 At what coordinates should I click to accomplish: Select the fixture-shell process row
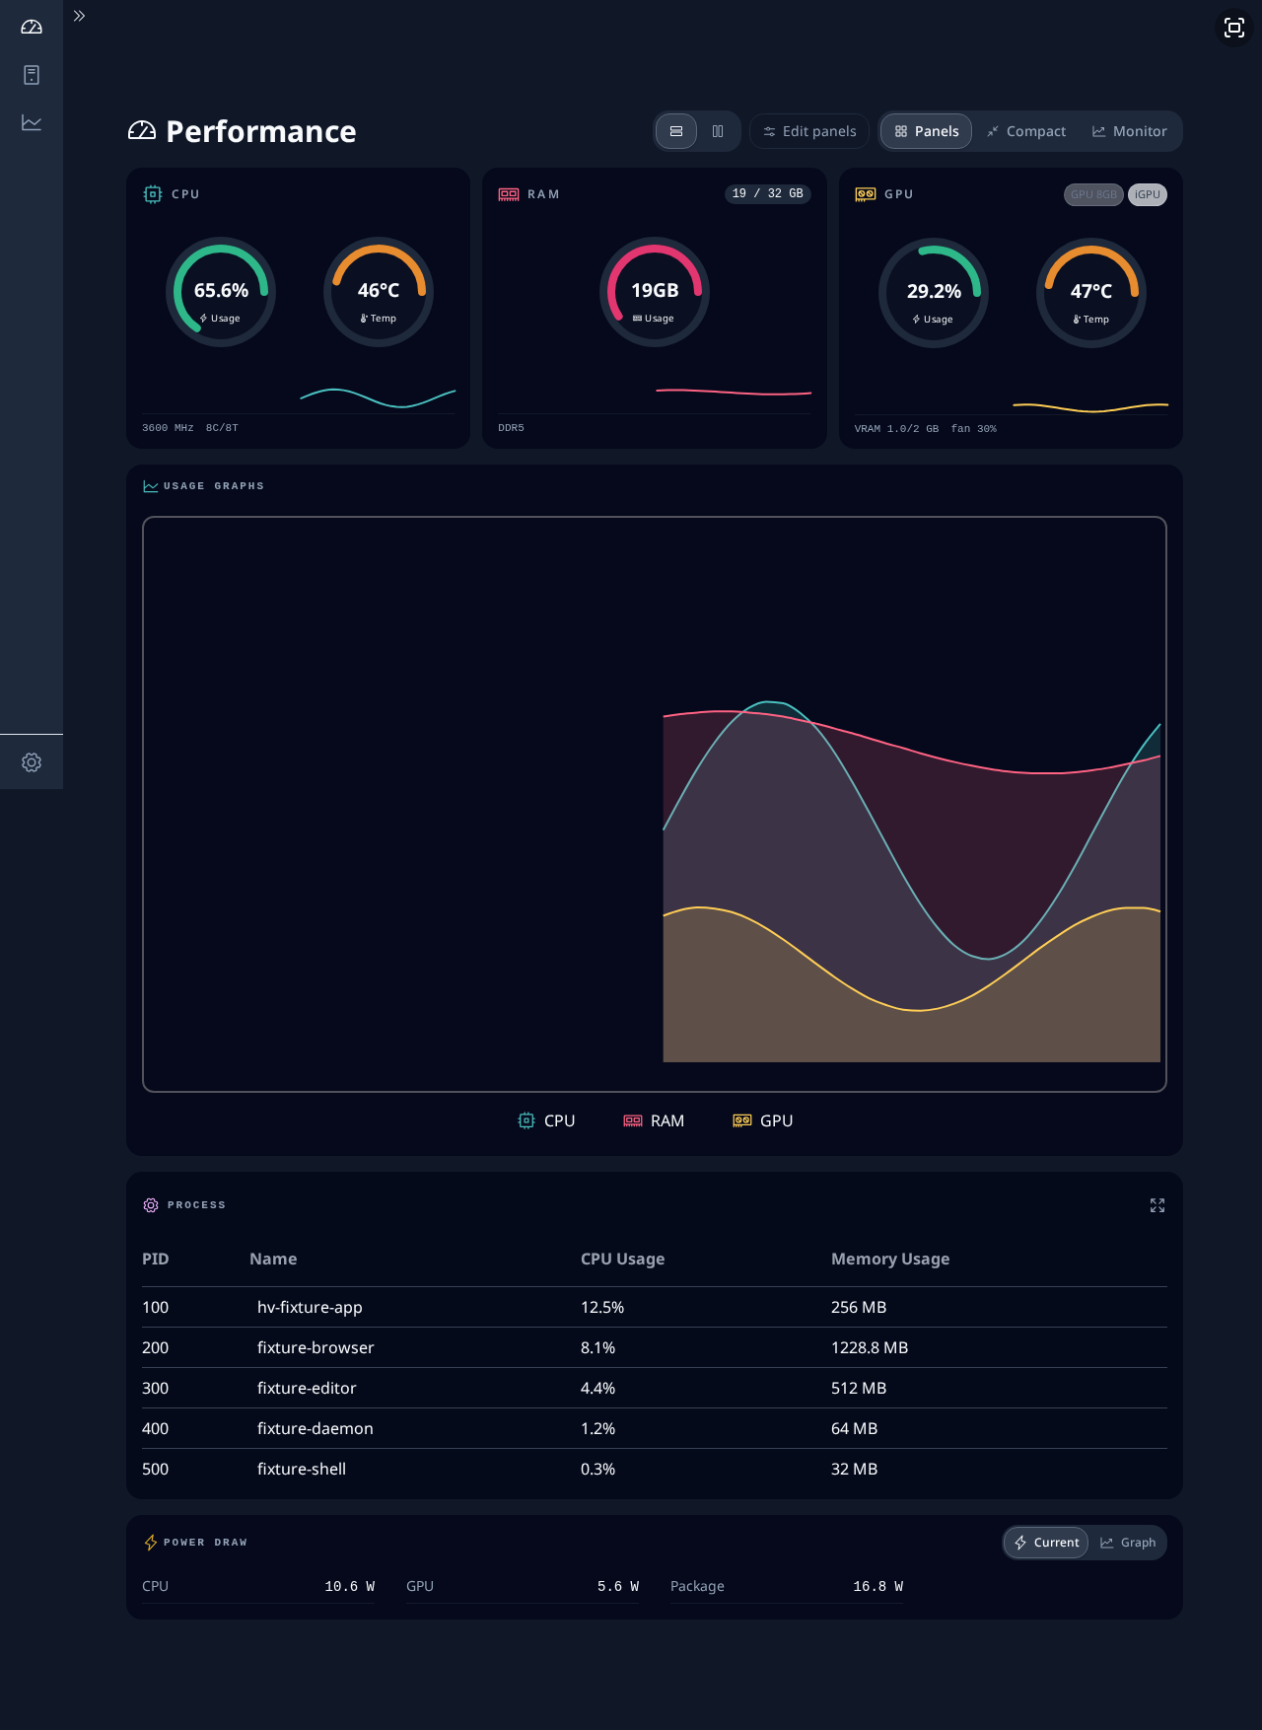click(x=655, y=1469)
